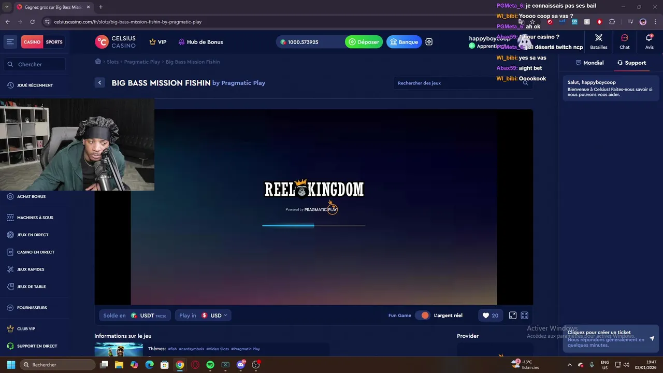Go to Celsius Casino home logo
Viewport: 663px width, 373px height.
(x=116, y=42)
